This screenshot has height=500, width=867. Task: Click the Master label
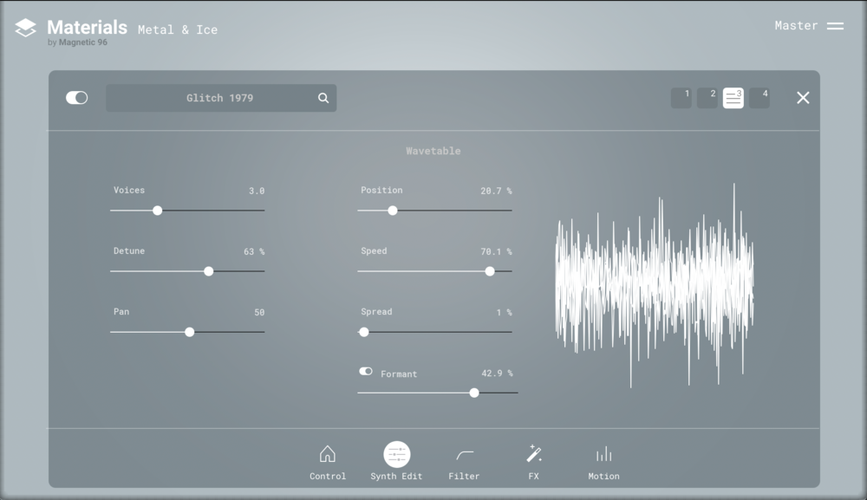click(796, 25)
